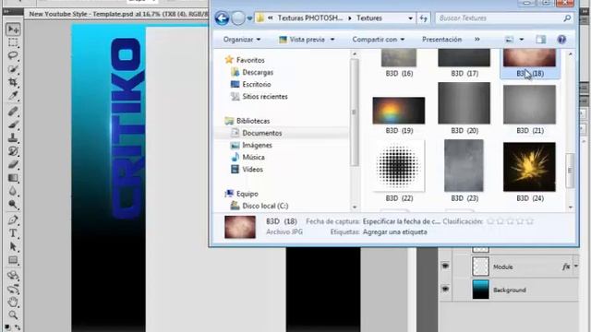This screenshot has height=332, width=591.
Task: Select Documentos library
Action: 262,133
